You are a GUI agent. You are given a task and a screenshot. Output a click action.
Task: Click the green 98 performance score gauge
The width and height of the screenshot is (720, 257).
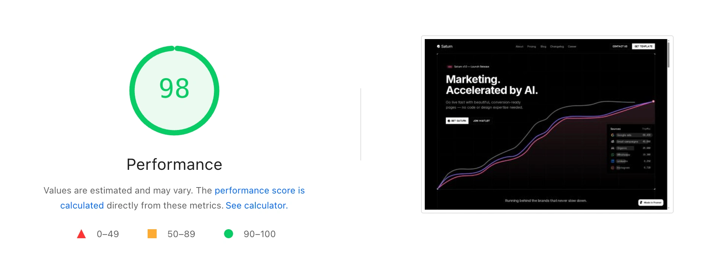click(x=174, y=90)
